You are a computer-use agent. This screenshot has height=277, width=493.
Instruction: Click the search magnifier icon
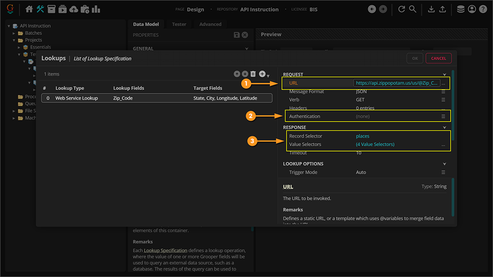coord(413,9)
